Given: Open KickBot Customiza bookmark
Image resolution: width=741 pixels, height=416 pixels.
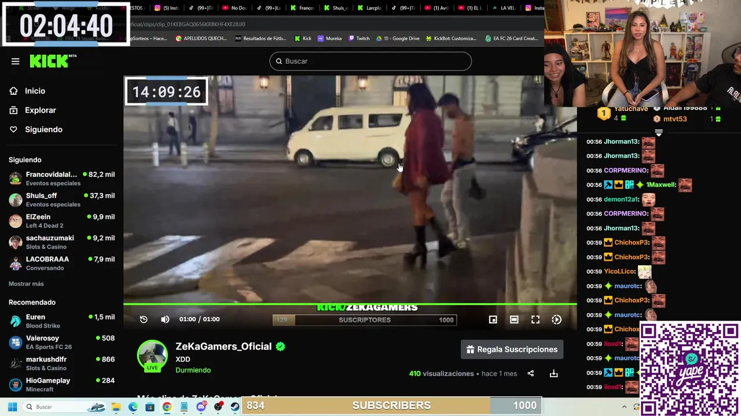Looking at the screenshot, I should point(451,39).
